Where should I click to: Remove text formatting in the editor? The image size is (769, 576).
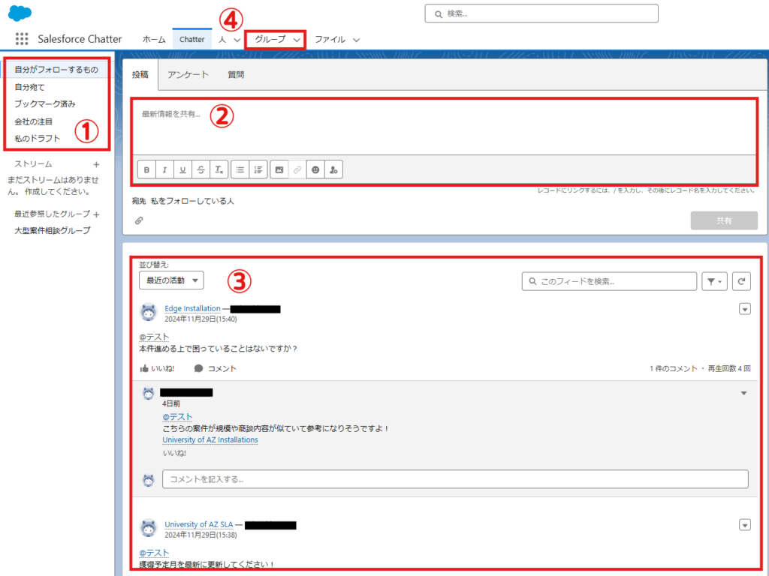(x=219, y=169)
